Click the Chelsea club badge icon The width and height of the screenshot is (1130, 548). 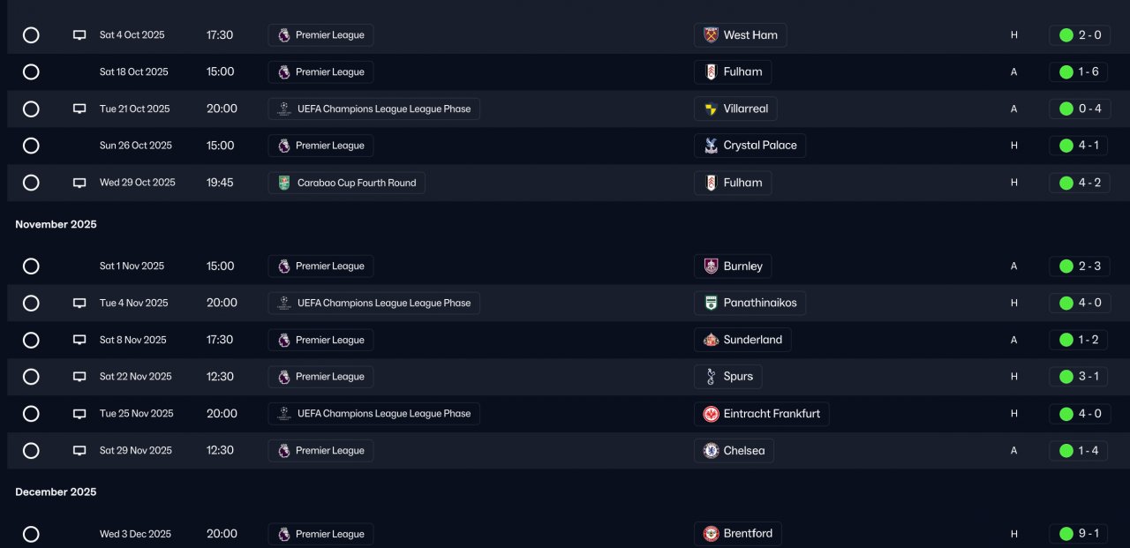pyautogui.click(x=711, y=451)
